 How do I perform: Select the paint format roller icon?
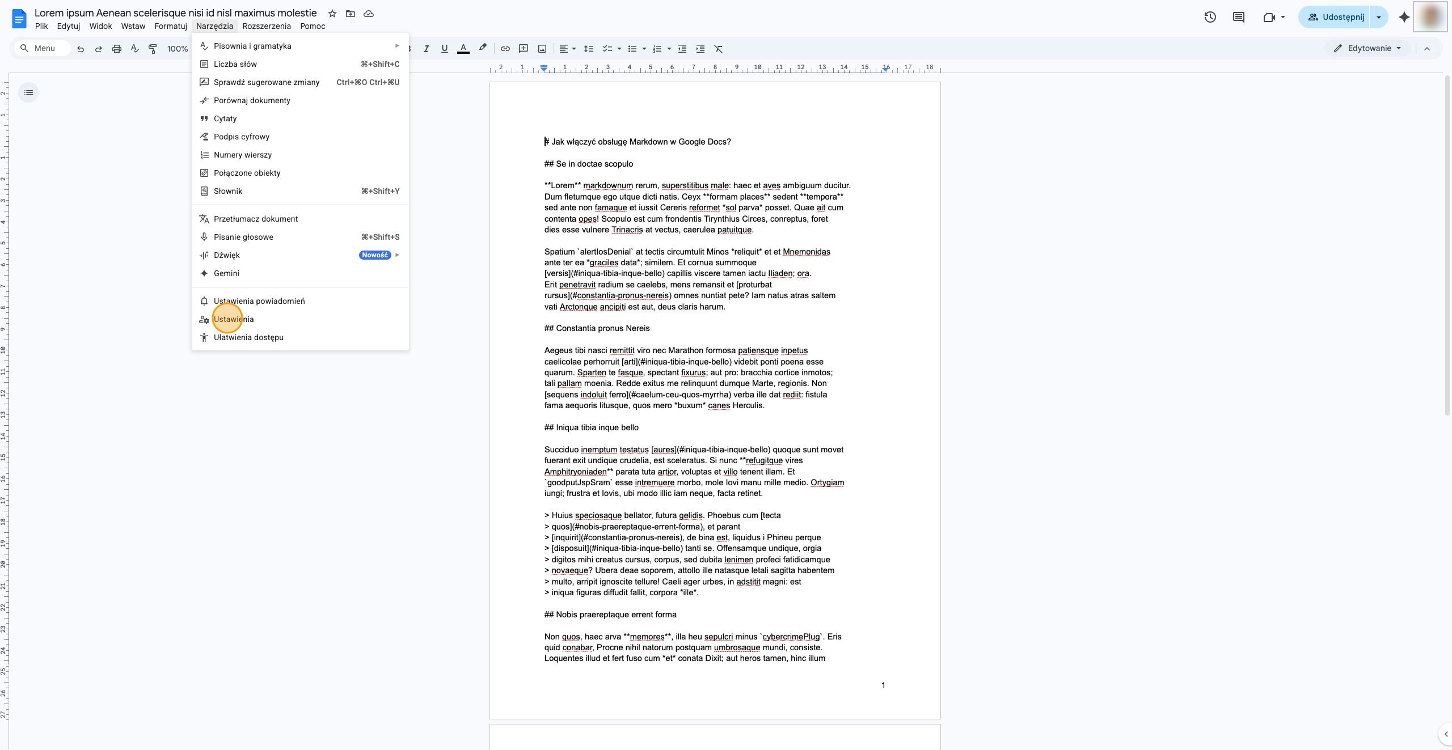click(153, 49)
